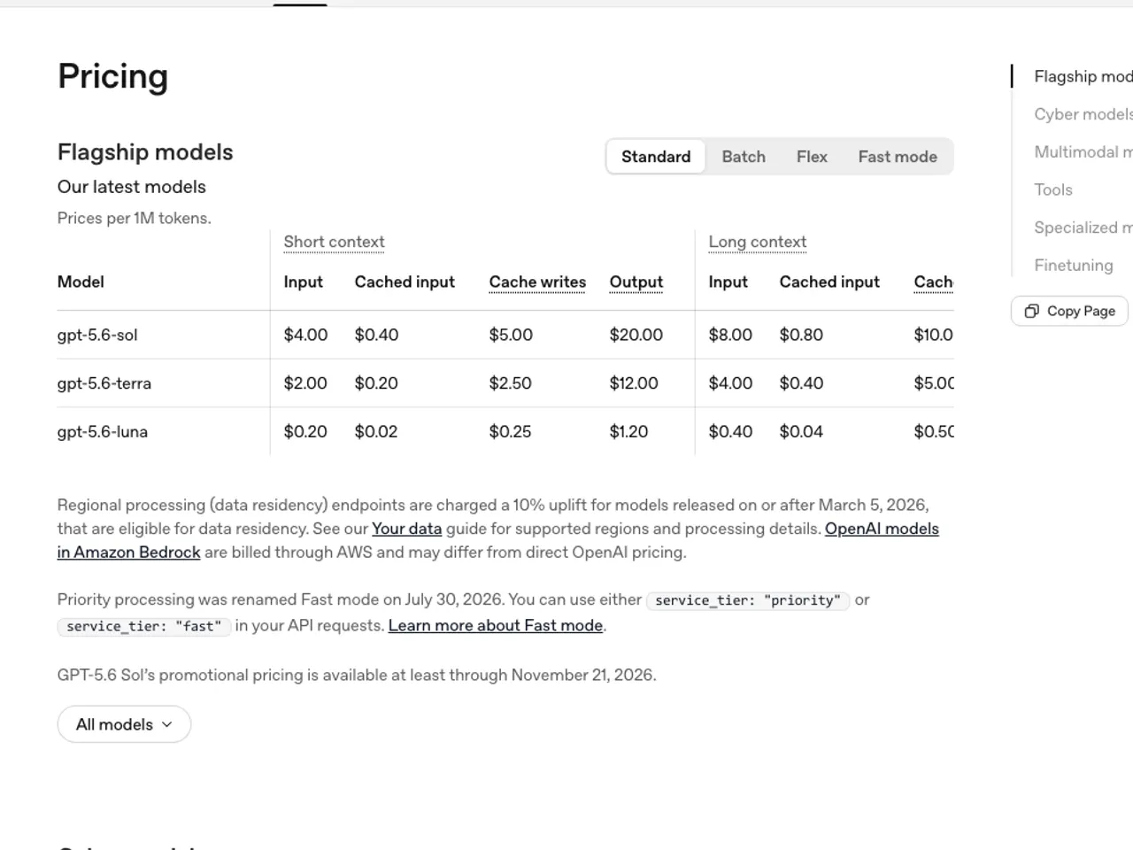Click the Model column header
This screenshot has height=850, width=1133.
point(81,282)
